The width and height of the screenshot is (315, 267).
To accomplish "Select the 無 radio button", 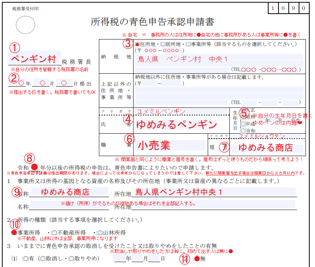I will tap(197, 259).
